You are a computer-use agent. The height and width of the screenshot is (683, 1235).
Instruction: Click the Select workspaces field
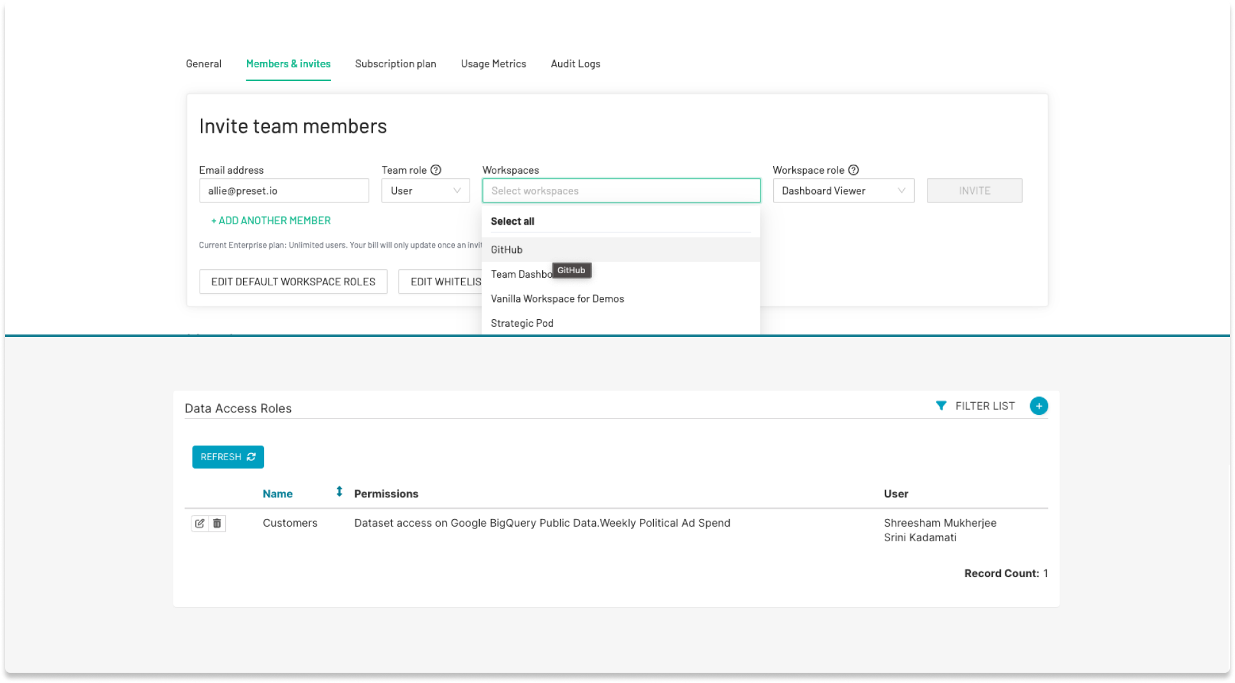pos(621,191)
